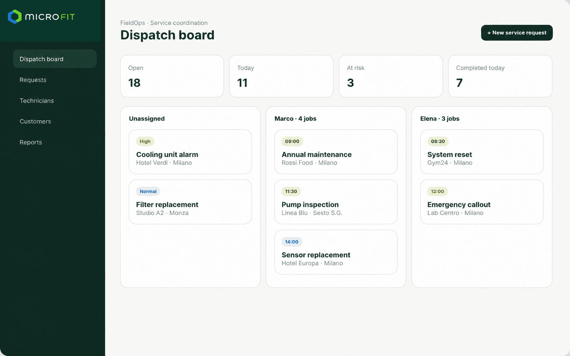Click the Rossi Food · Milano location text
The image size is (570, 356).
coord(309,163)
